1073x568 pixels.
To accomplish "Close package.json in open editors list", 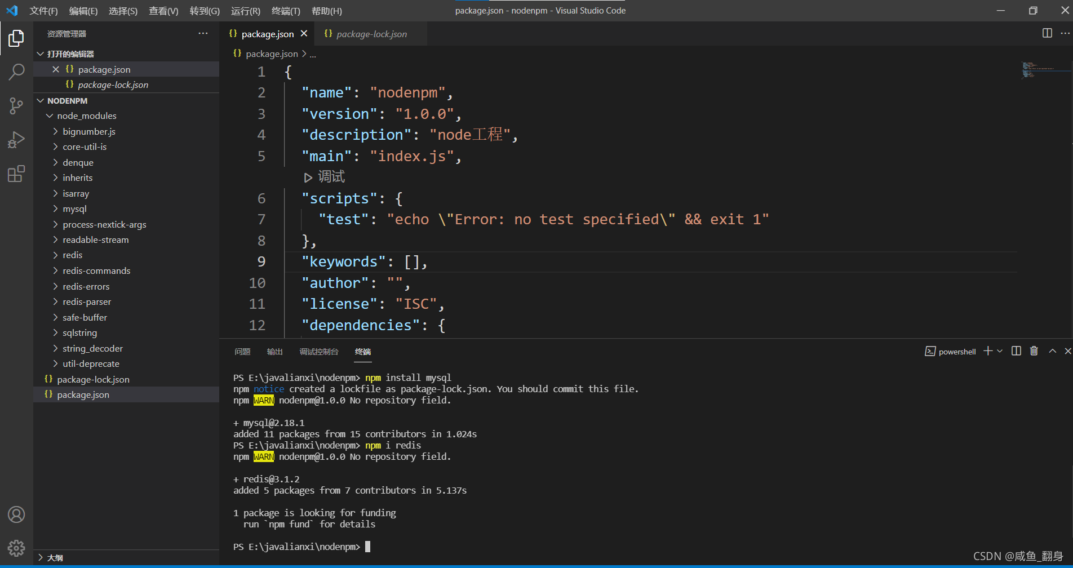I will tap(56, 69).
